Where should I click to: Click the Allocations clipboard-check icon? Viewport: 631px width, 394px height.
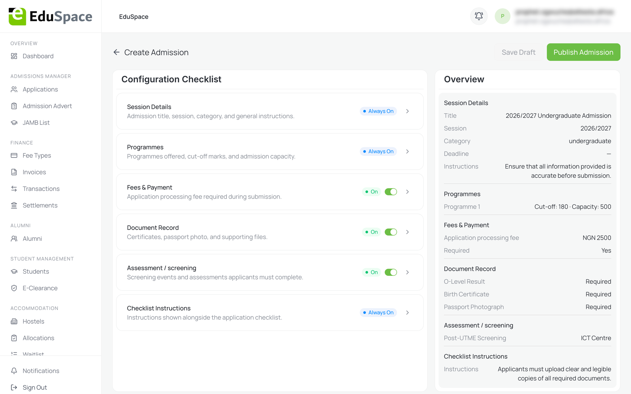[x=14, y=338]
